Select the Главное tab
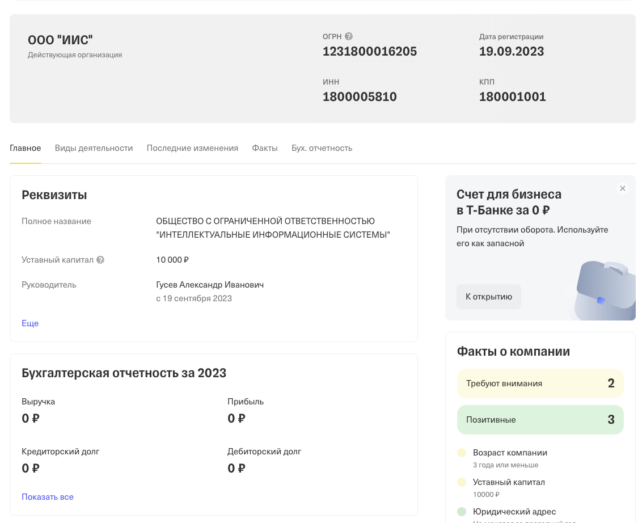The width and height of the screenshot is (638, 523). point(26,148)
